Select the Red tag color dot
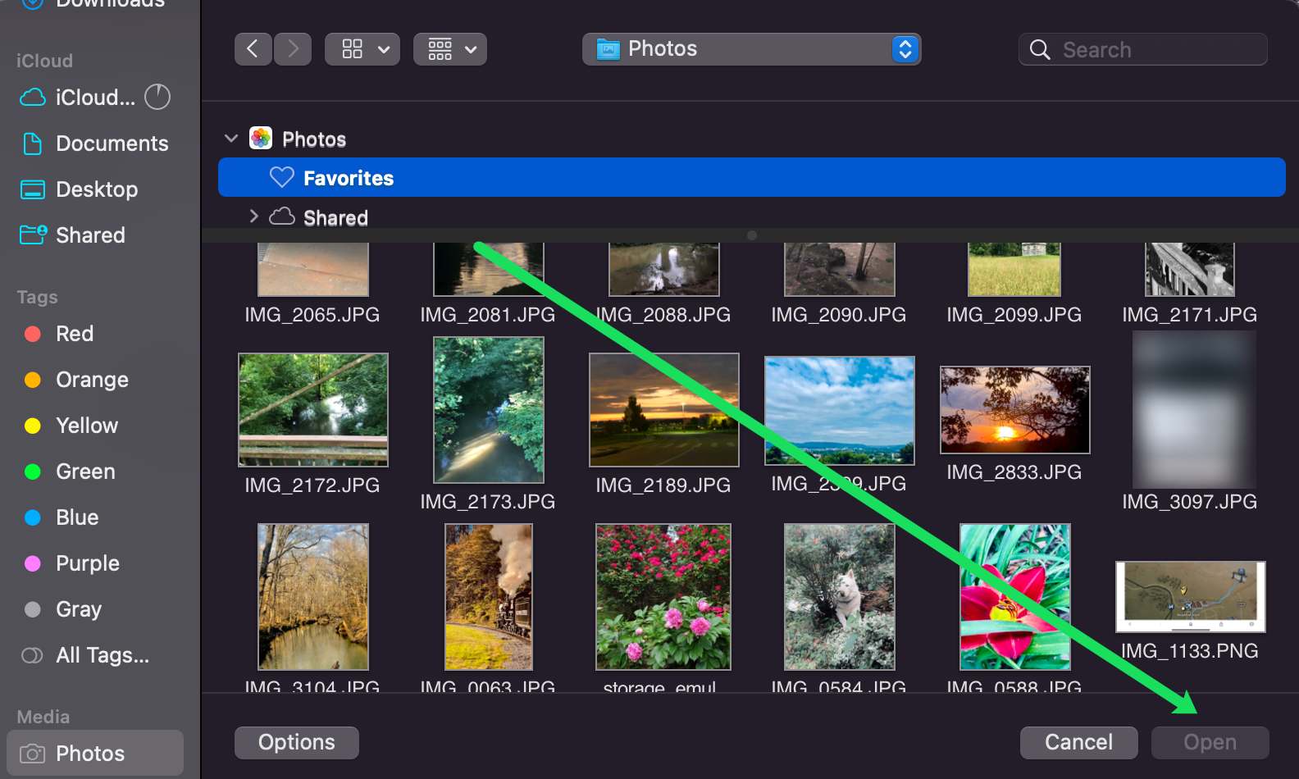The height and width of the screenshot is (779, 1299). [x=33, y=334]
